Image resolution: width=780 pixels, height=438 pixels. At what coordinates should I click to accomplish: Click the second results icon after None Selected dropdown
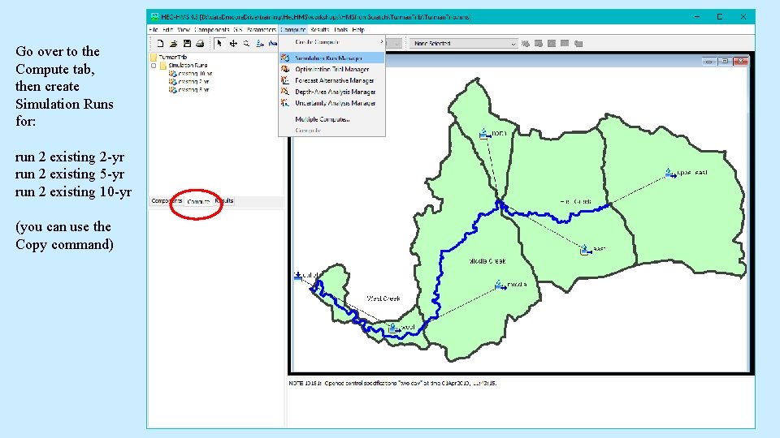[x=539, y=44]
